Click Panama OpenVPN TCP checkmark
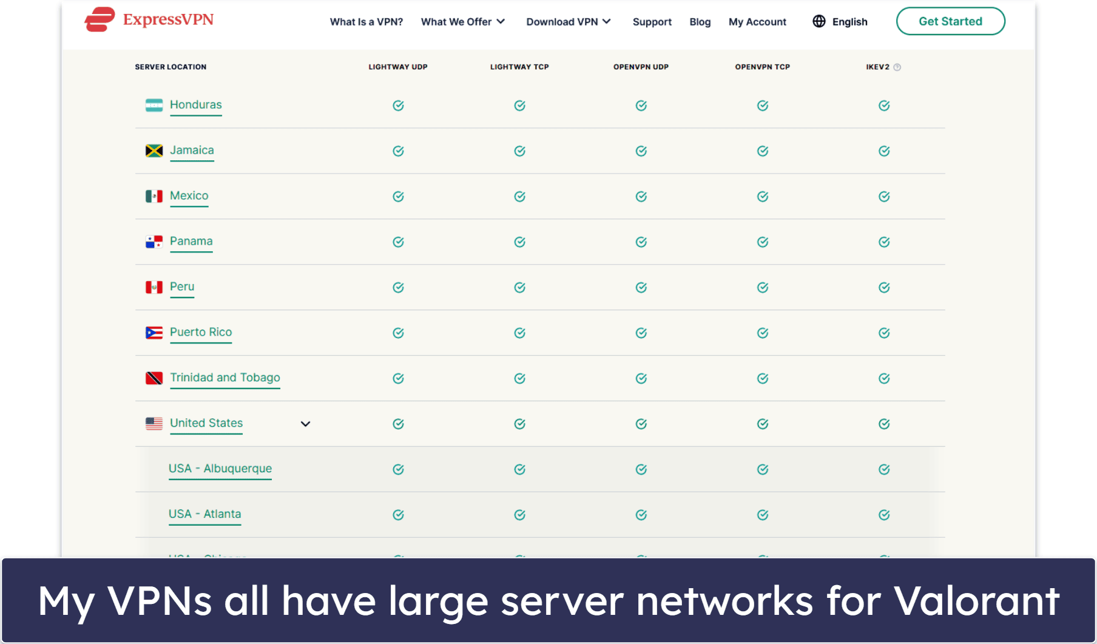 [x=763, y=242]
